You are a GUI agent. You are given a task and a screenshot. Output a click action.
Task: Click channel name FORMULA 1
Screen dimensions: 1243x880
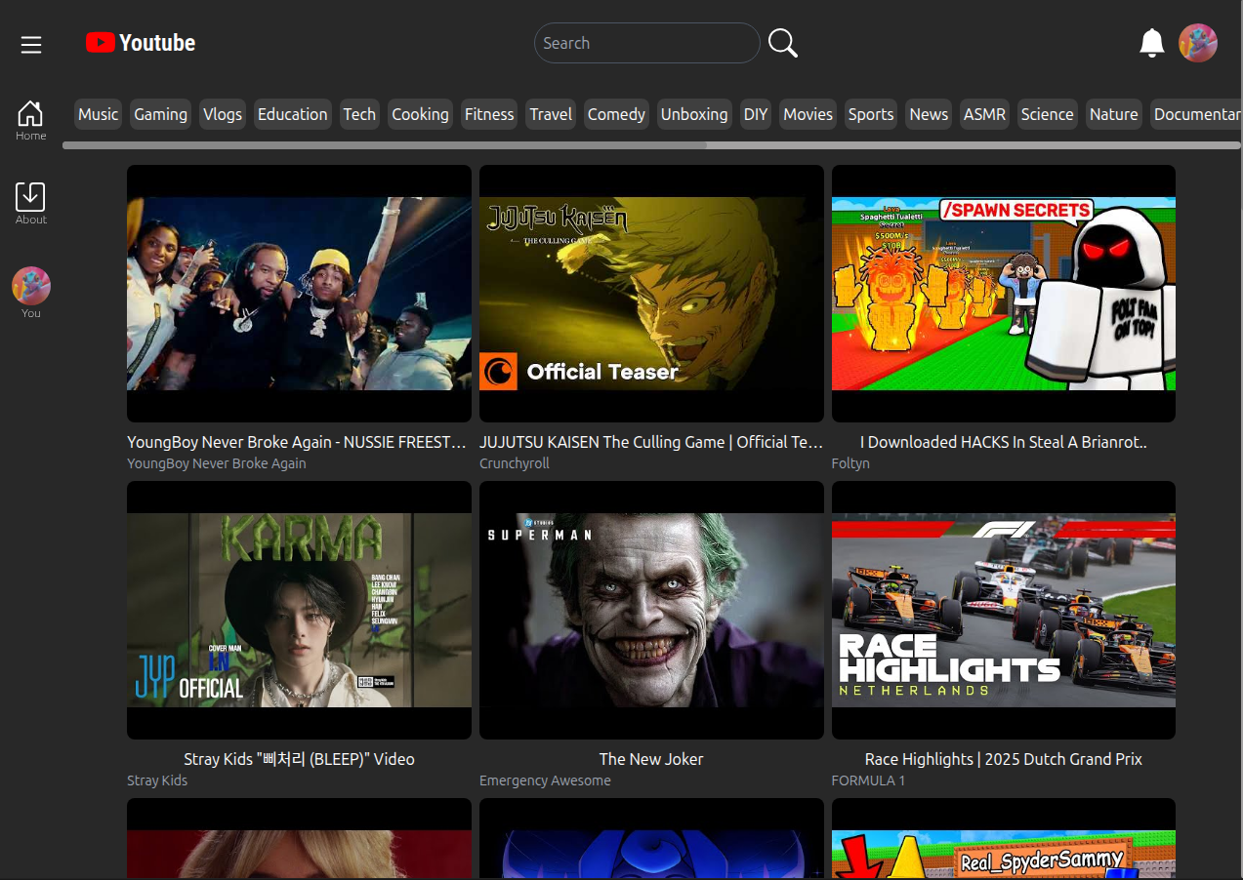click(868, 780)
